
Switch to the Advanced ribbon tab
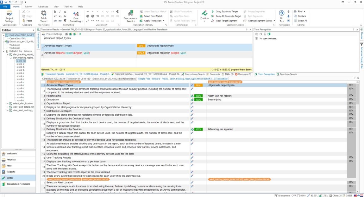[43, 7]
